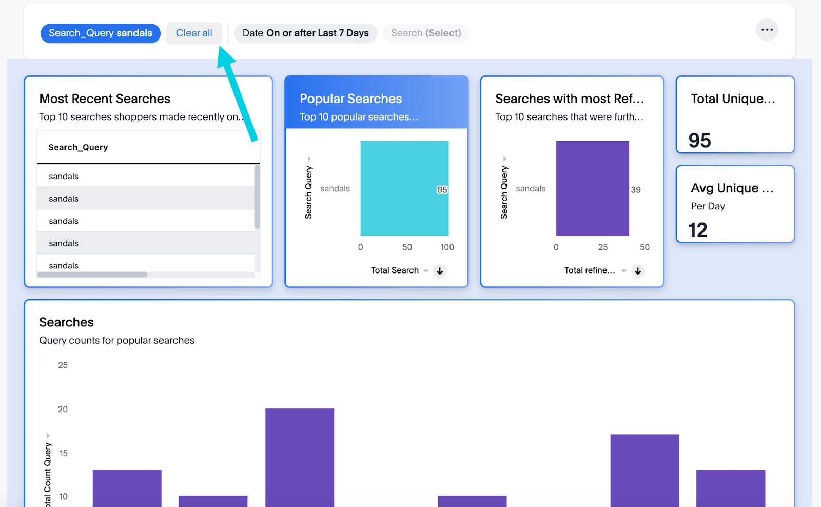Viewport: 821px width, 507px height.
Task: Click the 95 data label on teal bar
Action: (442, 190)
